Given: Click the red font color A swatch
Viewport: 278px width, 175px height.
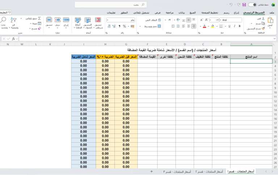Looking at the screenshot, I should 205,26.
